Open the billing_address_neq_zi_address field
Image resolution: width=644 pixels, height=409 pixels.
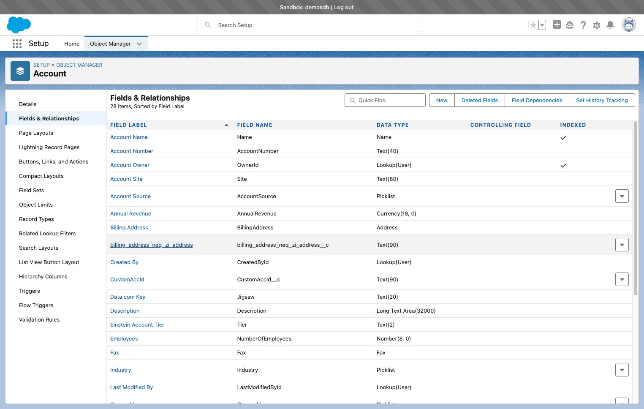(152, 245)
